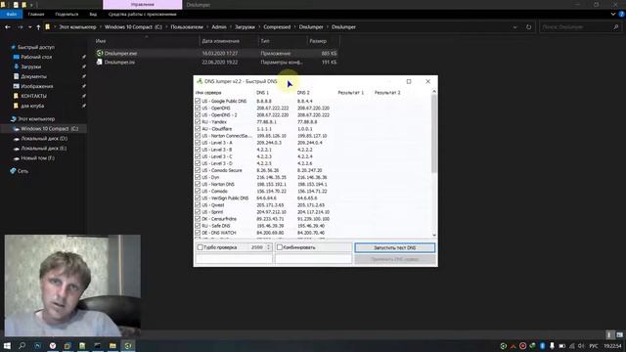Select Этот компьютер in sidebar

[x=36, y=119]
